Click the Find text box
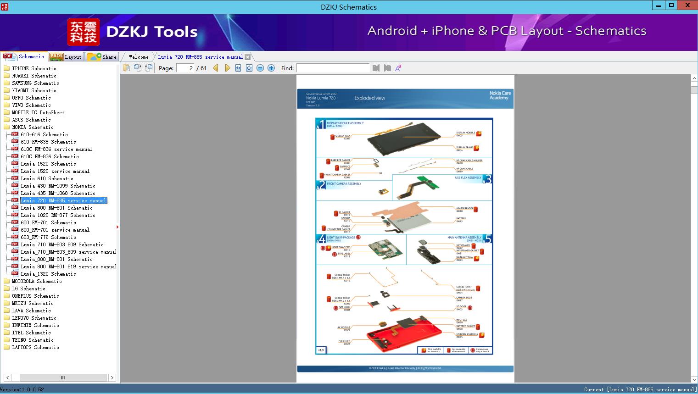Viewport: 698px width, 394px height. click(333, 68)
